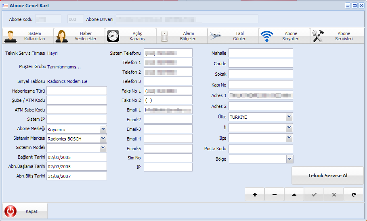Screen dimensions: 367x221
Task: Click Hayri technical service value
Action: (x=52, y=53)
